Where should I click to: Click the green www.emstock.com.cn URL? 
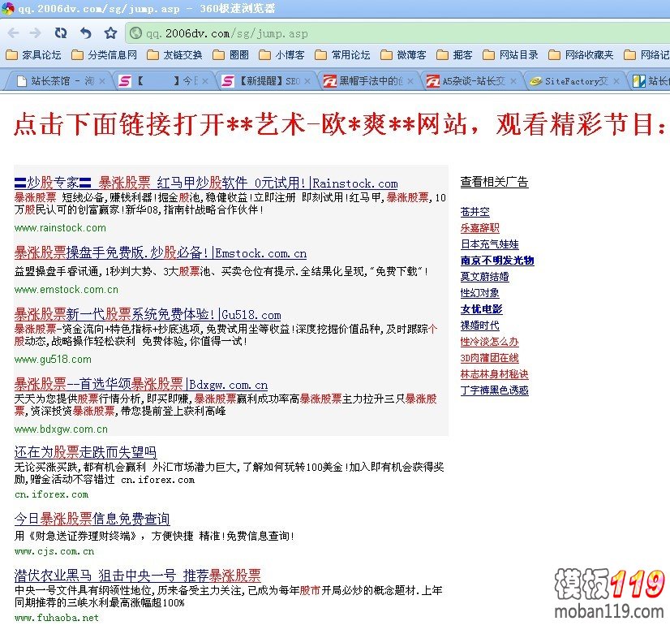67,290
